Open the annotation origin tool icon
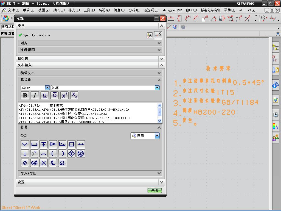Screen dimensions: 281x211 150,35
